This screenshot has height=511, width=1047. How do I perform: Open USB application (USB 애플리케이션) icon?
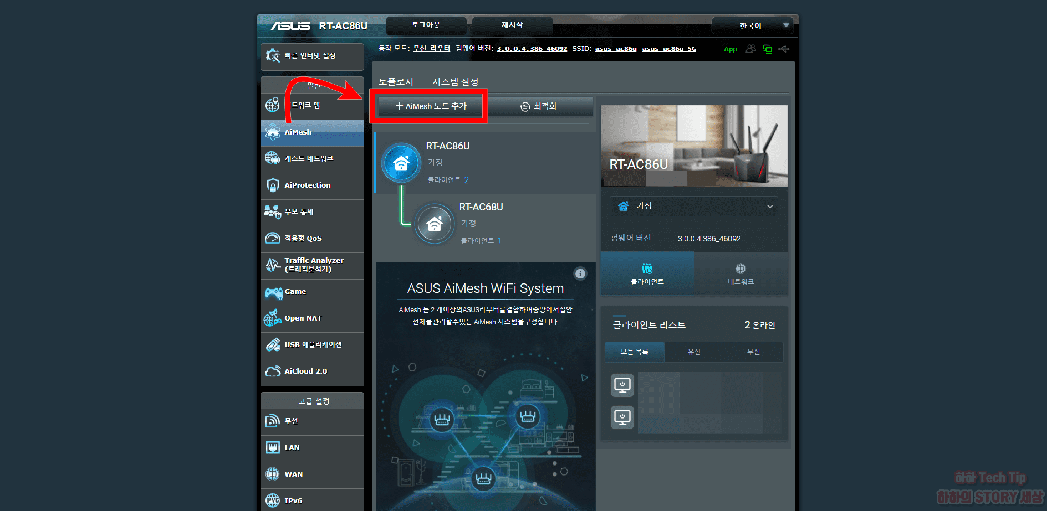(x=273, y=344)
